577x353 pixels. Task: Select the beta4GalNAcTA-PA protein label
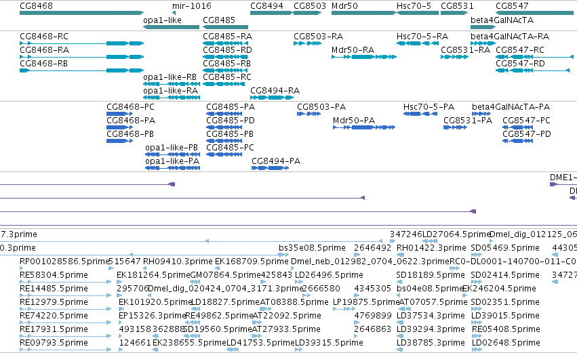coord(511,107)
